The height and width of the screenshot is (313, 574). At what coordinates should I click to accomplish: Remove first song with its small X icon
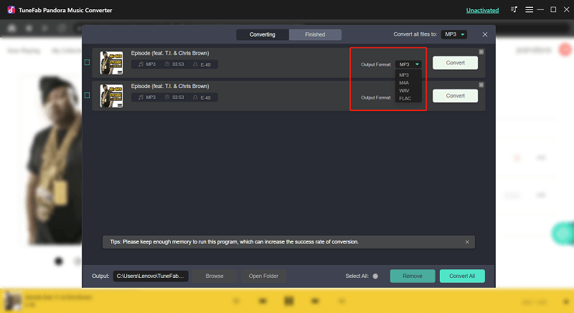tap(481, 52)
